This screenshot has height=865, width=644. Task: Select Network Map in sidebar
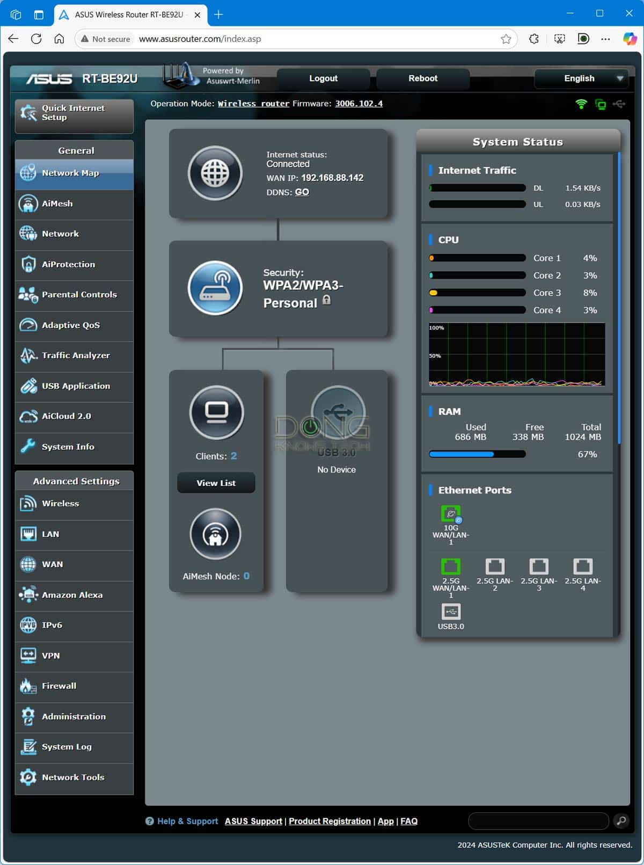pos(74,173)
